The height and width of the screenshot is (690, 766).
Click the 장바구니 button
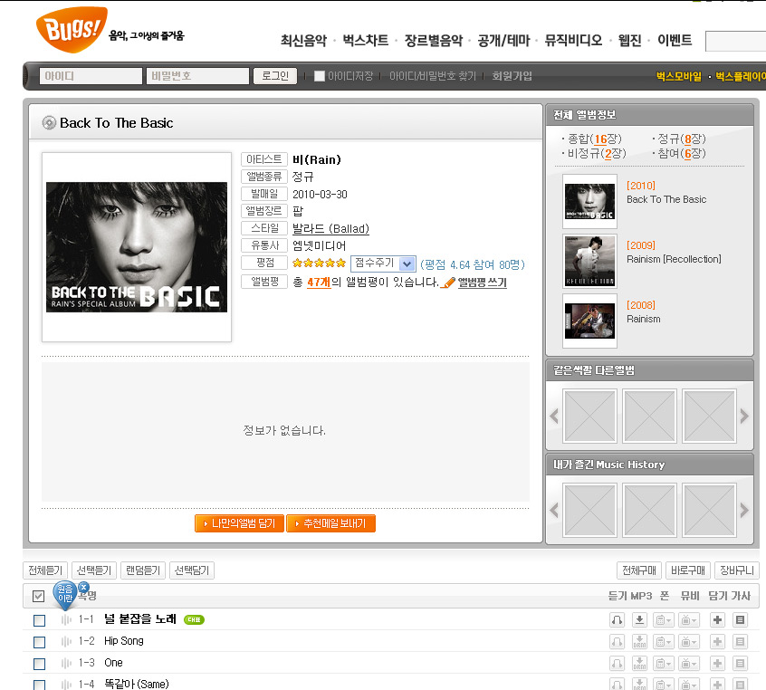[x=737, y=570]
